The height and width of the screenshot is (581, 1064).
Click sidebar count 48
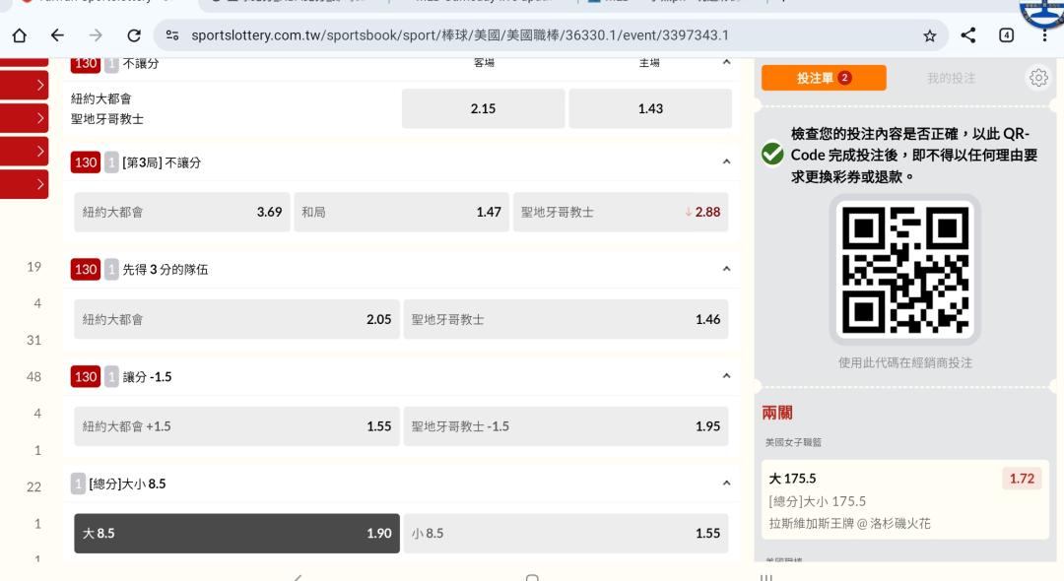click(x=33, y=377)
